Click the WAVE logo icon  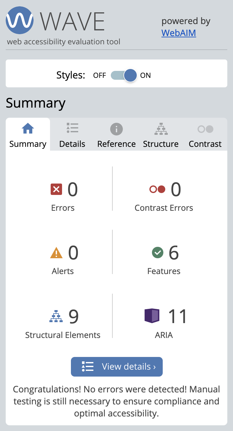tap(19, 20)
